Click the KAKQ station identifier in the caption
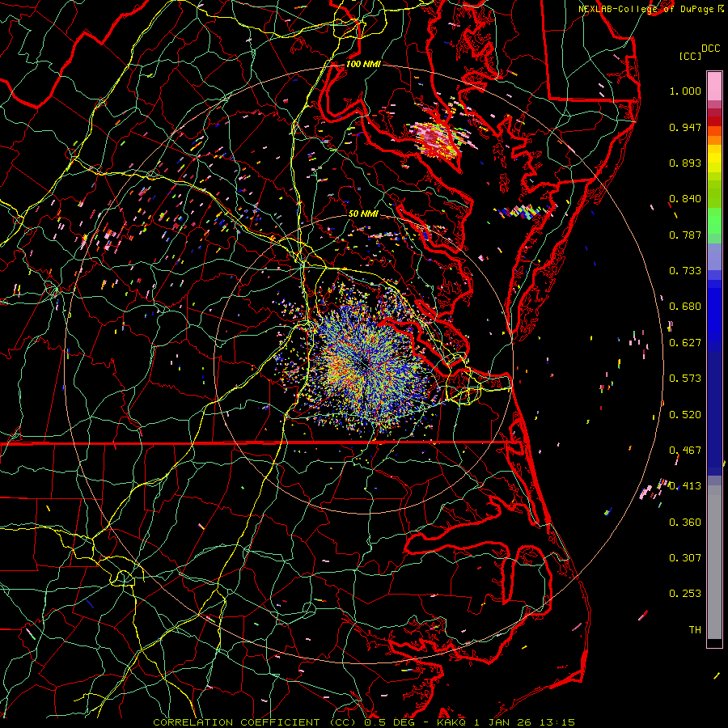The width and height of the screenshot is (728, 728). coord(452,722)
